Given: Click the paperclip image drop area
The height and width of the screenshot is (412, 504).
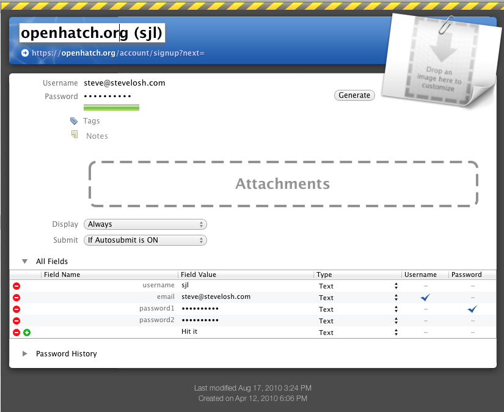Looking at the screenshot, I should [442, 61].
